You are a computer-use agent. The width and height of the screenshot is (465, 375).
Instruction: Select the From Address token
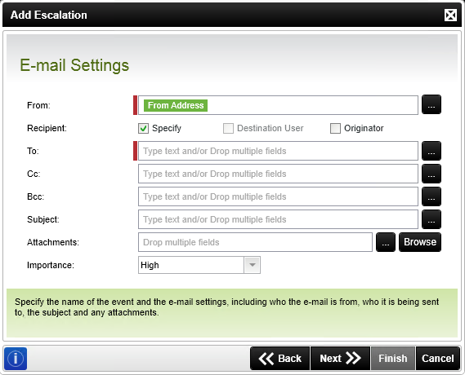pyautogui.click(x=176, y=105)
